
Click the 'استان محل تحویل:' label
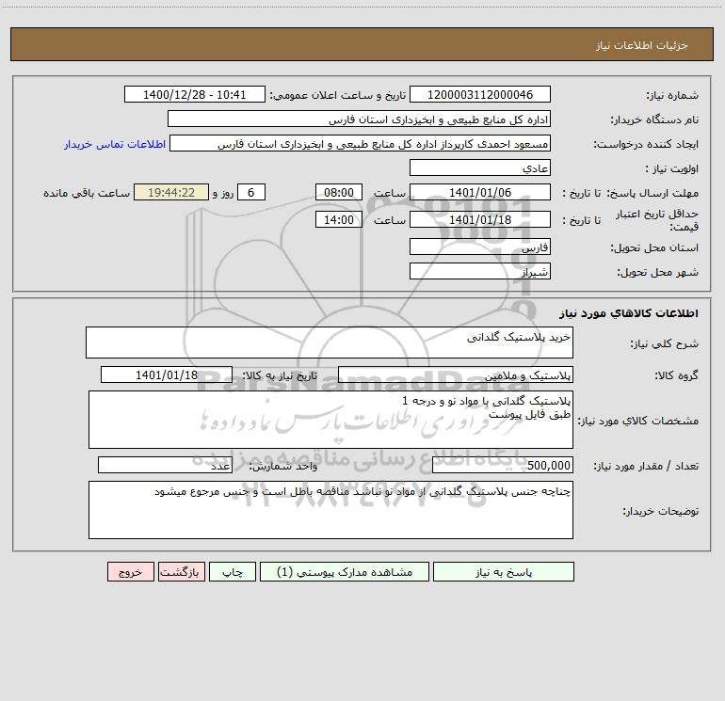point(654,247)
